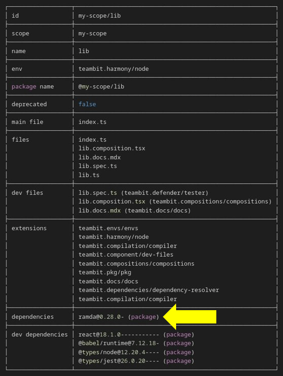283x376 pixels.
Task: Click the package name @my-scope/lib
Action: (x=101, y=87)
